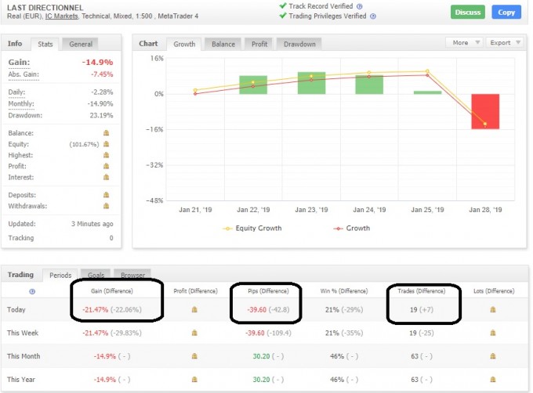Screen dimensions: 533x393
Task: Switch to the Periods tab
Action: pos(60,276)
